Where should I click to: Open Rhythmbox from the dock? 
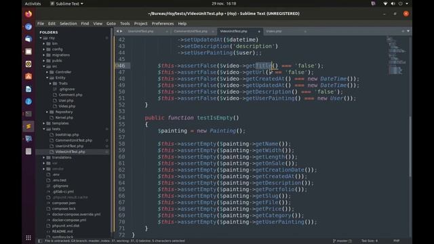(28, 64)
